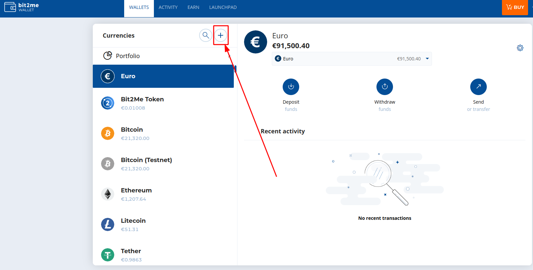Select the Bit2Me Token wallet row
This screenshot has width=533, height=270.
(x=163, y=103)
